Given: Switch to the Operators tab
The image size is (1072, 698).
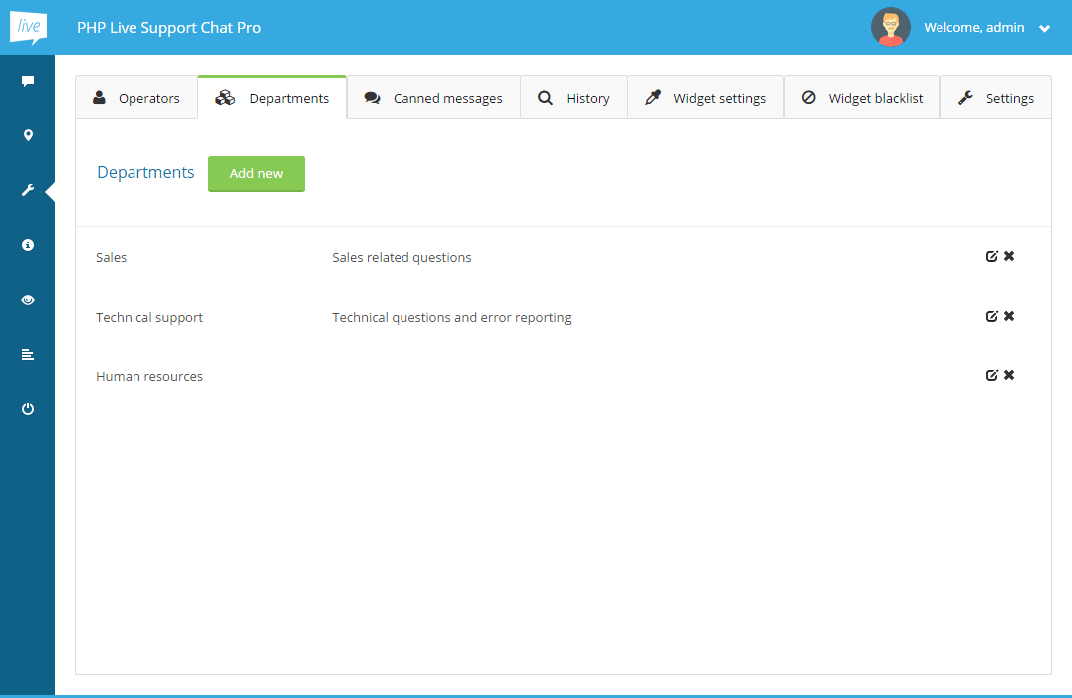Looking at the screenshot, I should point(136,98).
